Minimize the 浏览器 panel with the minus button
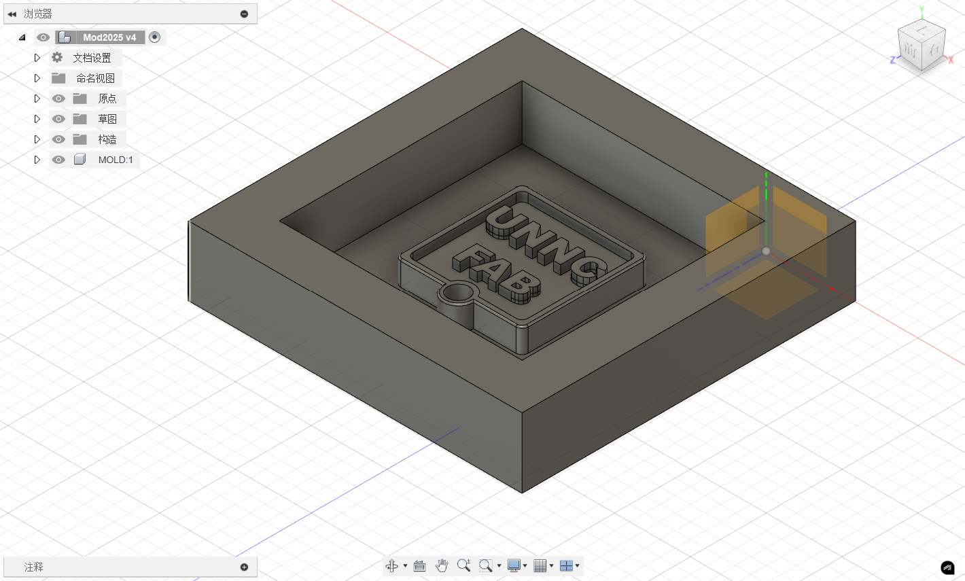Viewport: 965px width, 581px height. tap(244, 14)
